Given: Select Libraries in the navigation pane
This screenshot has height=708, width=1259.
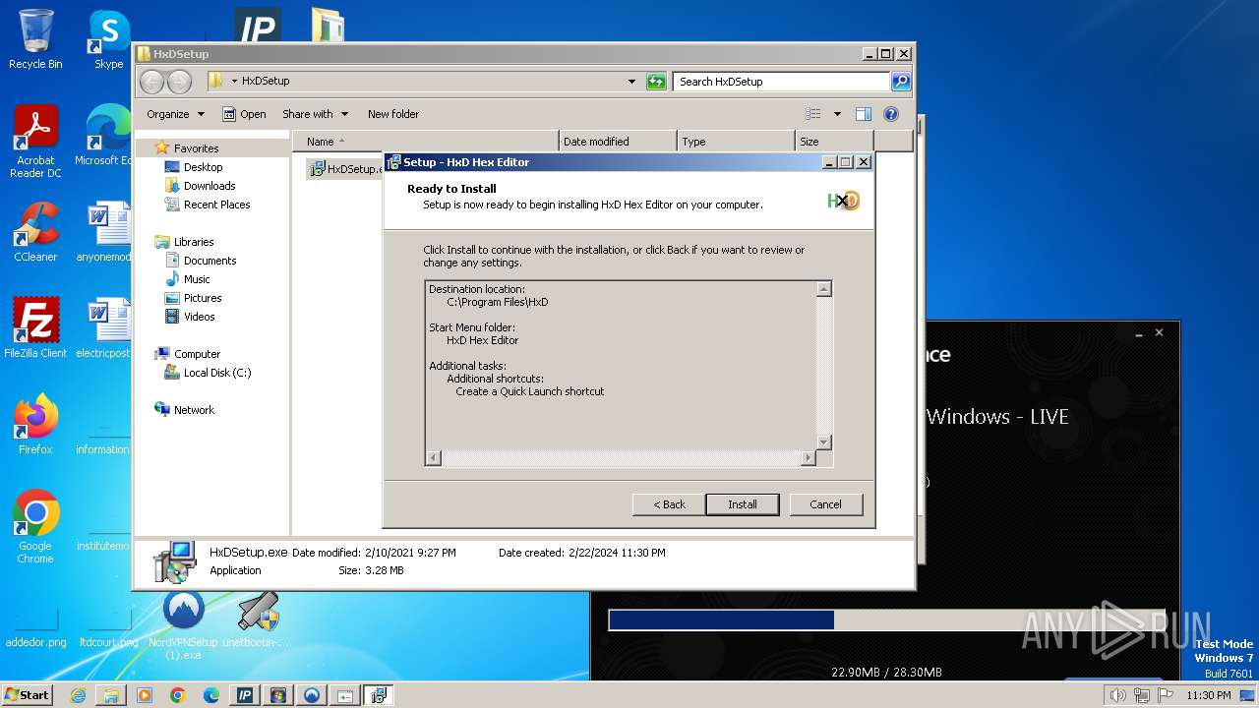Looking at the screenshot, I should coord(193,242).
